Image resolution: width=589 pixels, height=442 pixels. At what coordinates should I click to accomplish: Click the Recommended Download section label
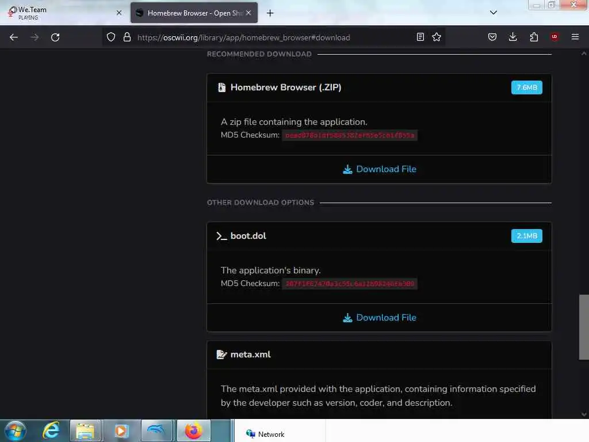tap(259, 54)
